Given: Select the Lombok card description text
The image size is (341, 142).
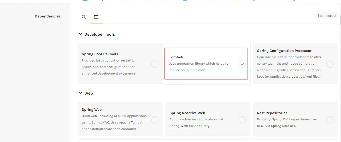Looking at the screenshot, I should pyautogui.click(x=199, y=67).
